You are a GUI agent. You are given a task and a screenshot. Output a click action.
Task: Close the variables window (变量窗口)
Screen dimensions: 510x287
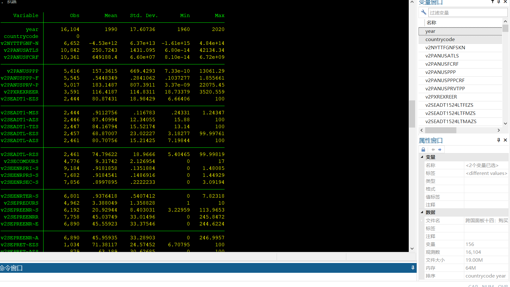505,2
